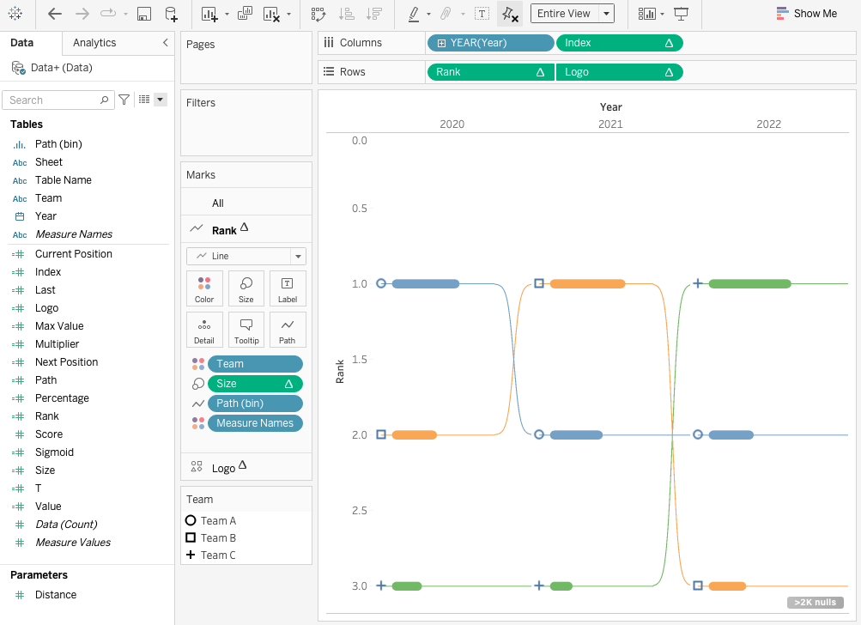Click the Team pill on Marks card
This screenshot has width=861, height=625.
point(255,363)
